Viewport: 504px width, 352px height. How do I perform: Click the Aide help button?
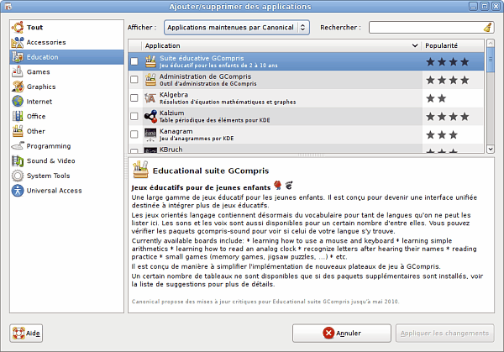(26, 333)
